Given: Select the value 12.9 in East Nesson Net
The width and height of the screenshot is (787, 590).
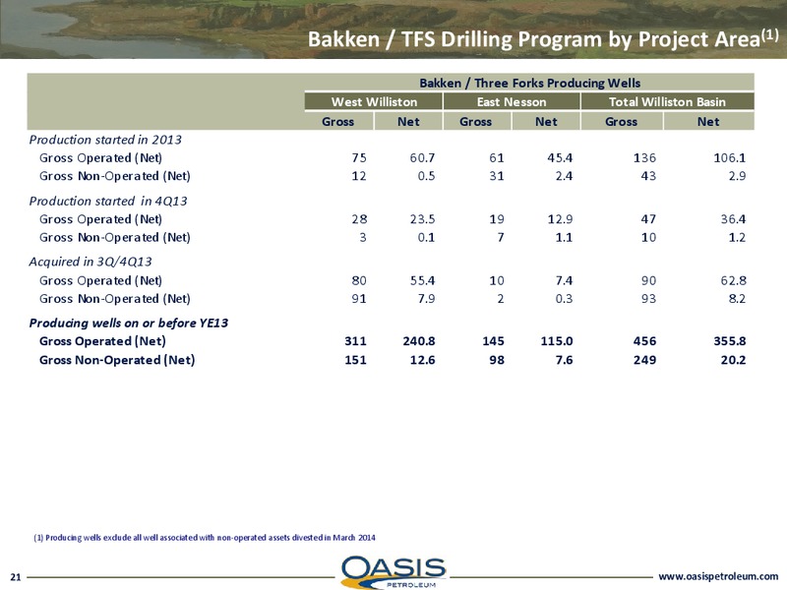Looking at the screenshot, I should [560, 219].
